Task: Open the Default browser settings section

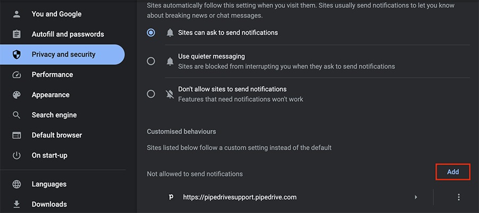Action: 57,135
